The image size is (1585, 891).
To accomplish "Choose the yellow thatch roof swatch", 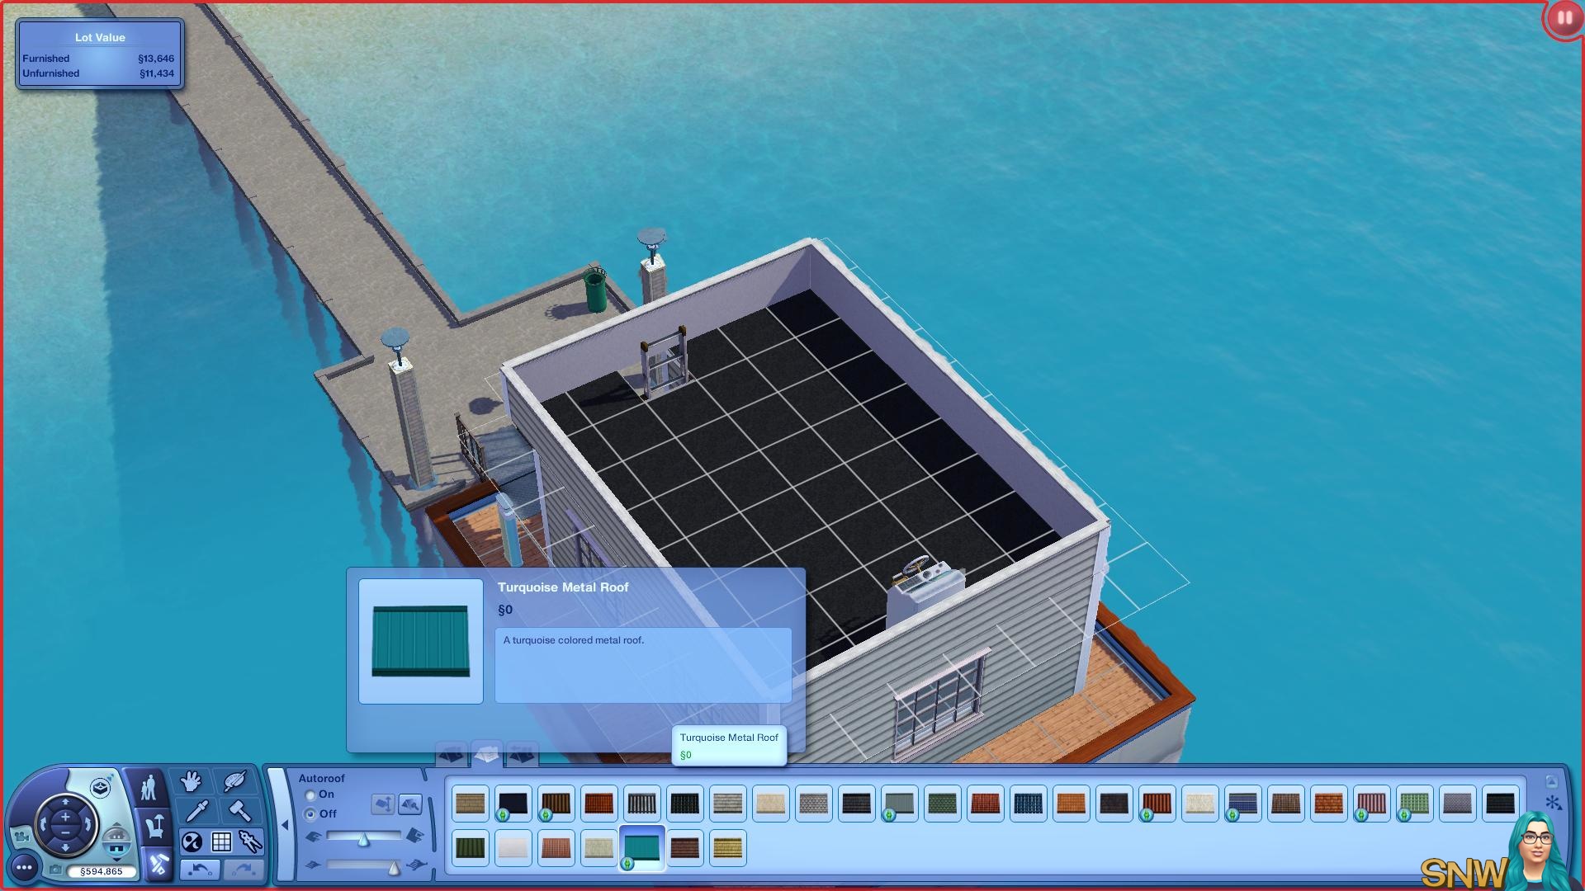I will coord(728,848).
